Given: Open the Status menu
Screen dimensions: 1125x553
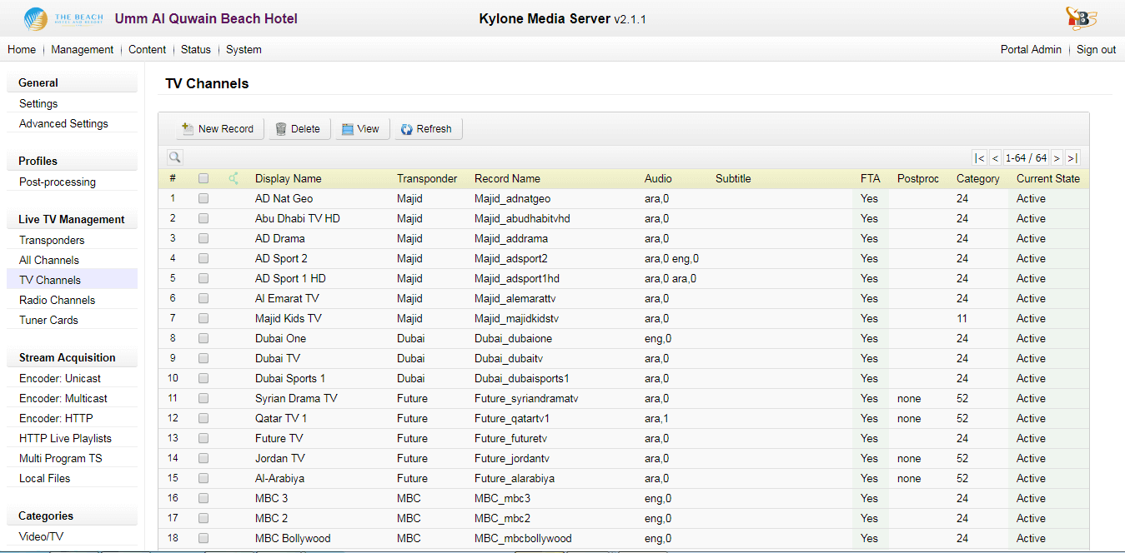Looking at the screenshot, I should (196, 49).
